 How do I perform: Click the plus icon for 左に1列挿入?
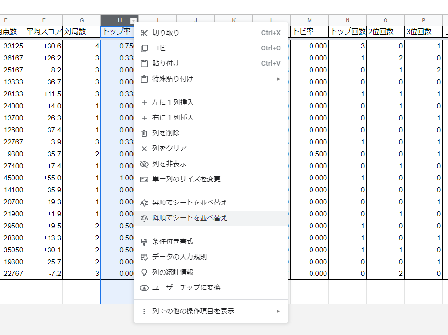144,102
